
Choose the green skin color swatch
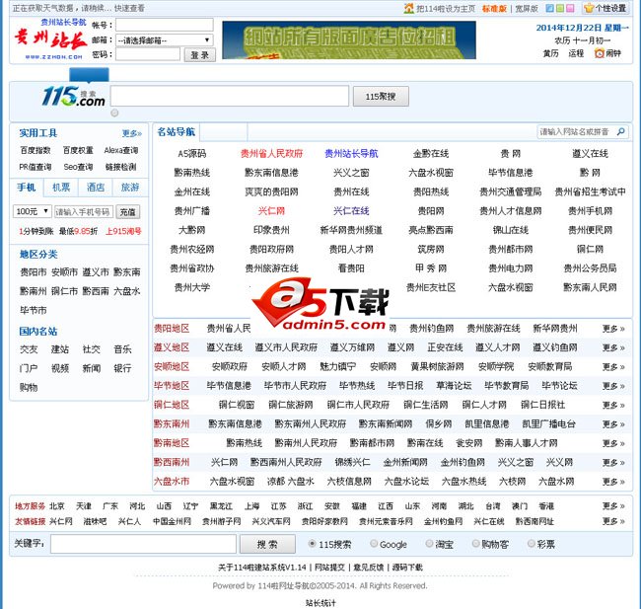pos(560,8)
